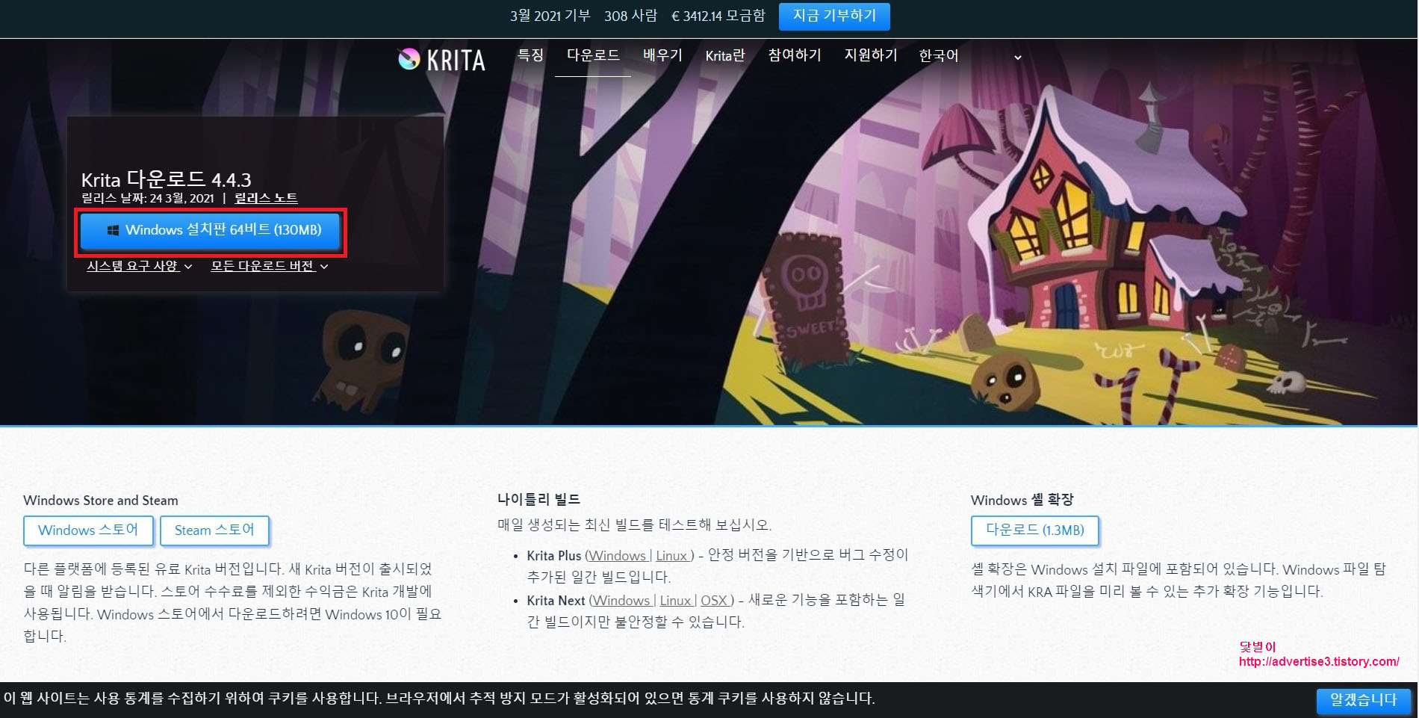Open the 배우기 menu item
Image resolution: width=1419 pixels, height=718 pixels.
pos(662,55)
